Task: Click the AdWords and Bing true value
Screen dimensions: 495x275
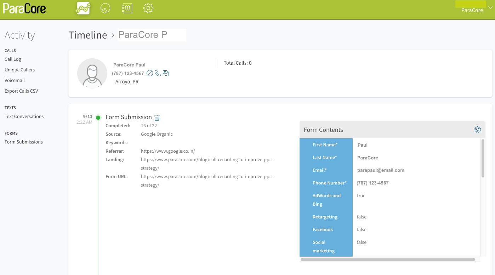Action: [361, 196]
